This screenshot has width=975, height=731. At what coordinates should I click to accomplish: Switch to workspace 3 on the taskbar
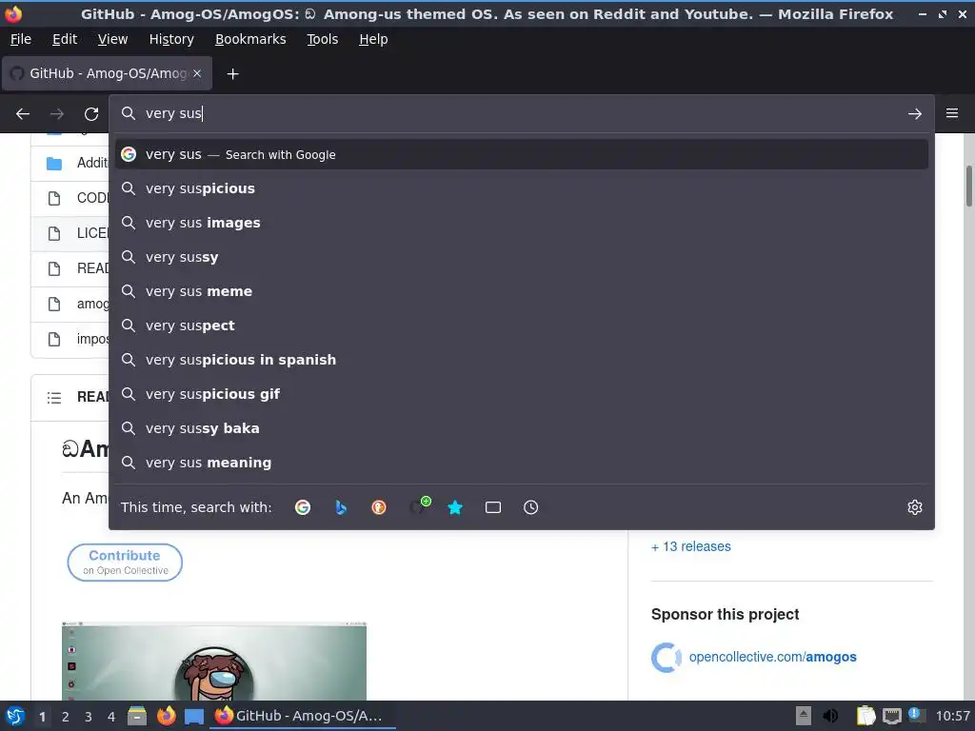click(89, 717)
